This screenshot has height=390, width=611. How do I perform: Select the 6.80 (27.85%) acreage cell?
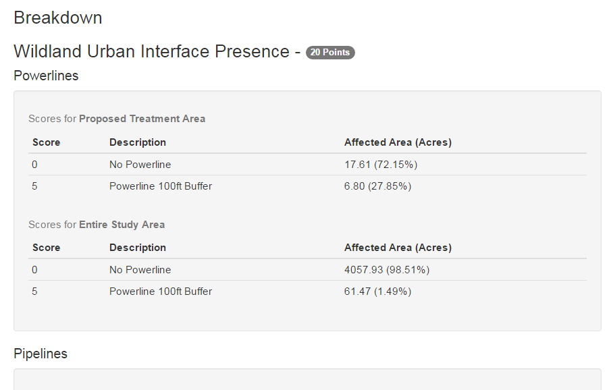(x=377, y=186)
